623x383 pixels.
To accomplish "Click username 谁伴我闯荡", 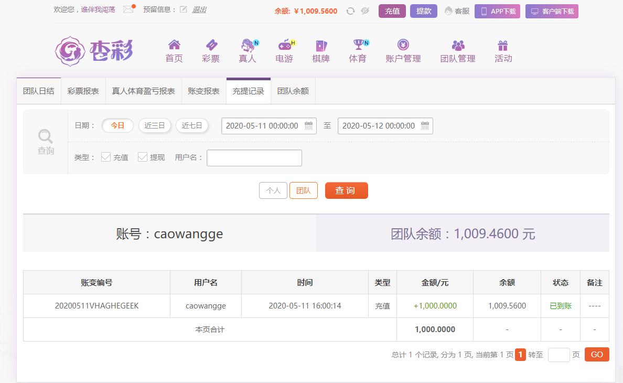I will 98,9.
